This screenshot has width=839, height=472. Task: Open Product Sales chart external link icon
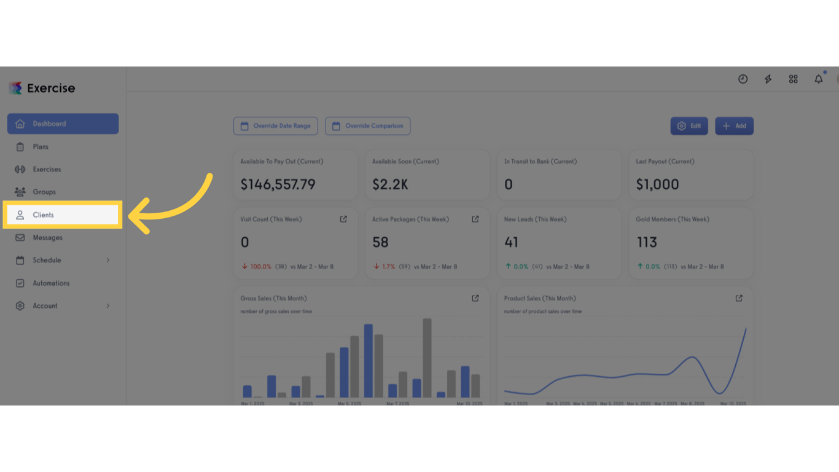739,298
